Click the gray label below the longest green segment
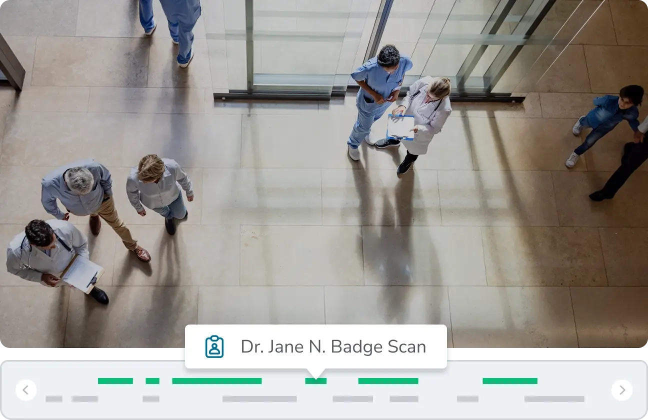Image resolution: width=648 pixels, height=420 pixels. (x=259, y=399)
